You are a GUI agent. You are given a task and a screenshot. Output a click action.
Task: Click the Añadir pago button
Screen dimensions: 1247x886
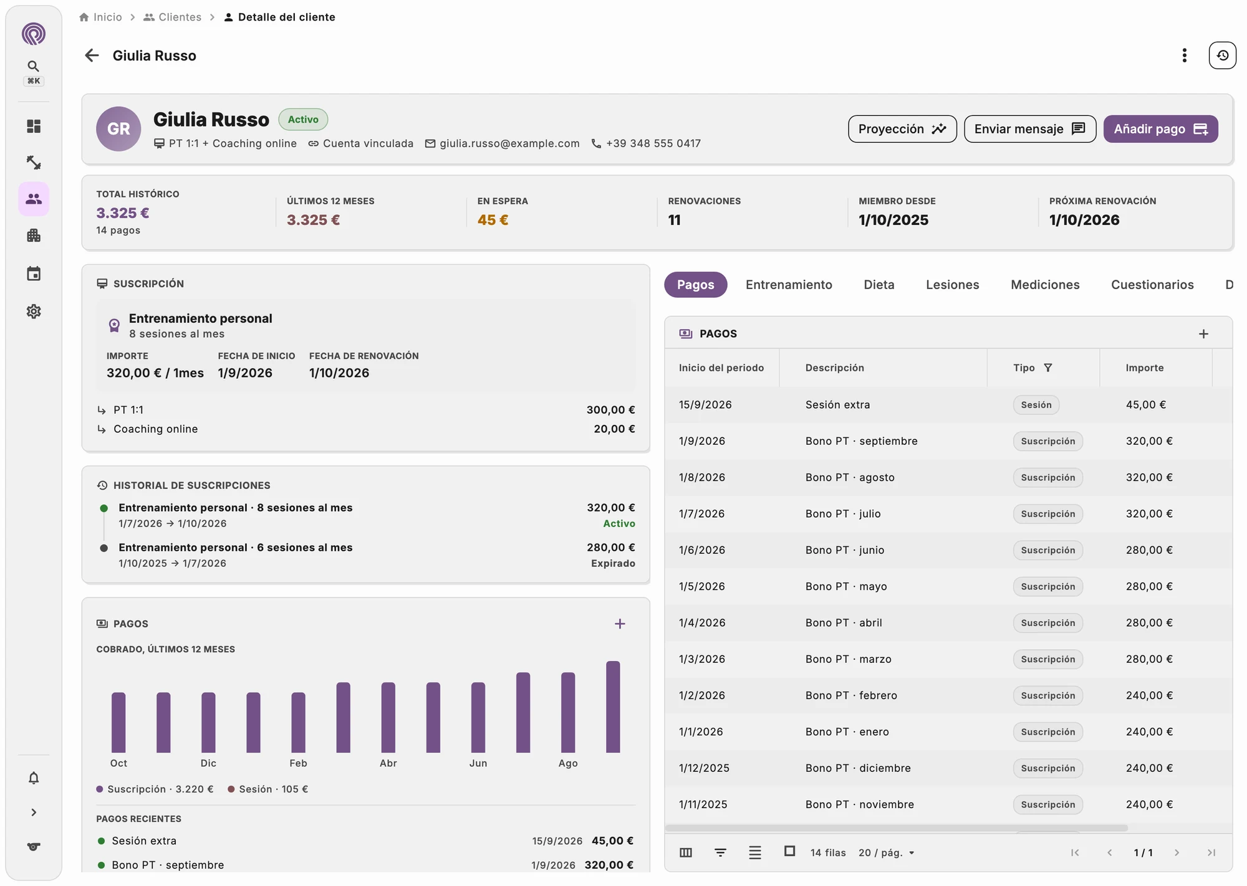pyautogui.click(x=1160, y=129)
